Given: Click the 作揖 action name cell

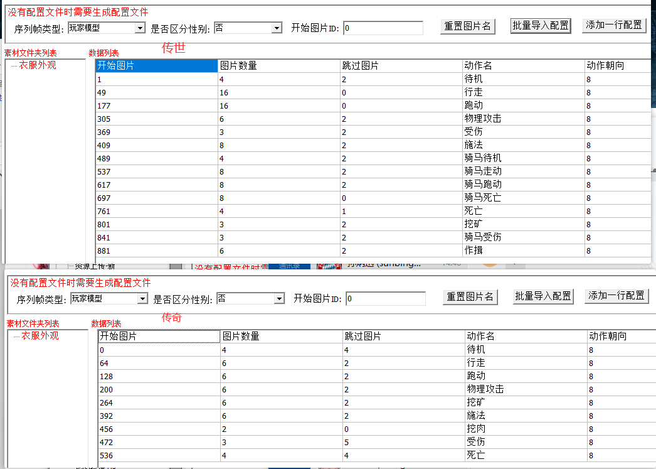Looking at the screenshot, I should click(524, 251).
